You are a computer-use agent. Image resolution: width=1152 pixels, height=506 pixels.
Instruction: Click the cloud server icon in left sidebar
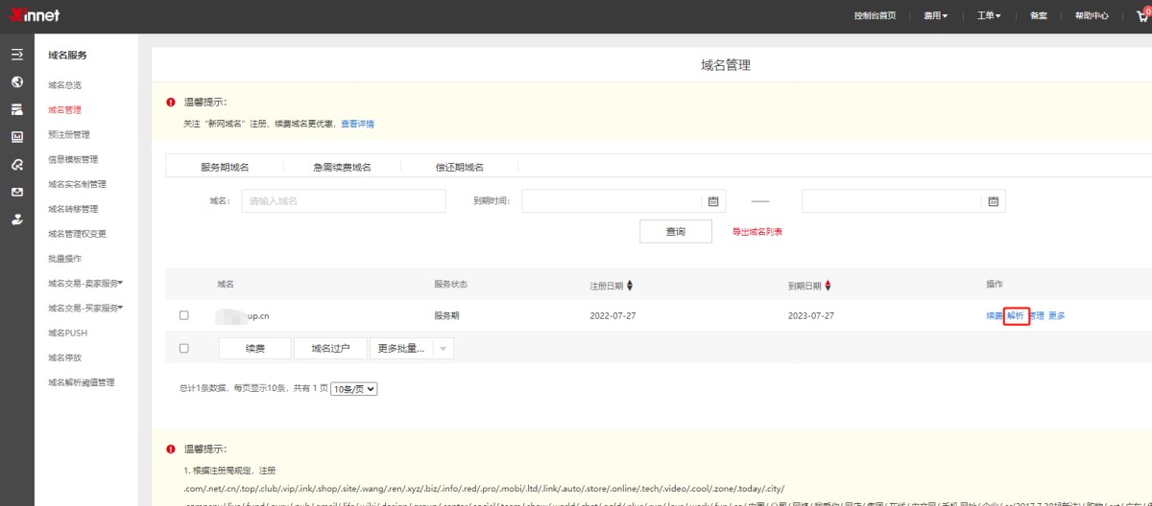click(x=16, y=109)
